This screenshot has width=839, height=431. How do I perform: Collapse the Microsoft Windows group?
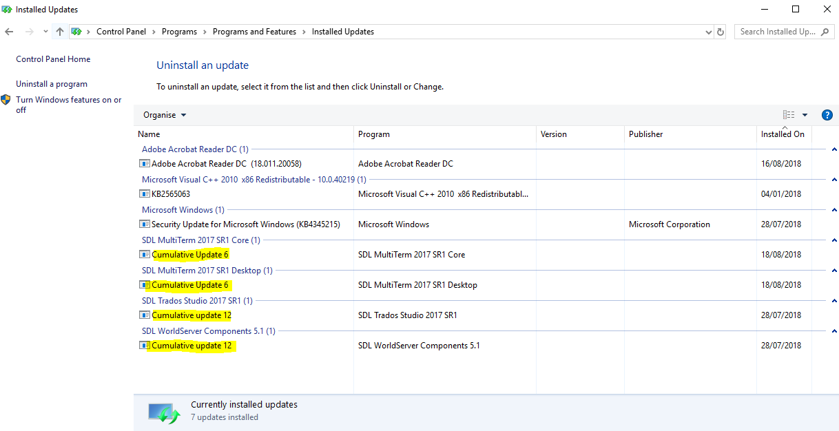pyautogui.click(x=834, y=210)
